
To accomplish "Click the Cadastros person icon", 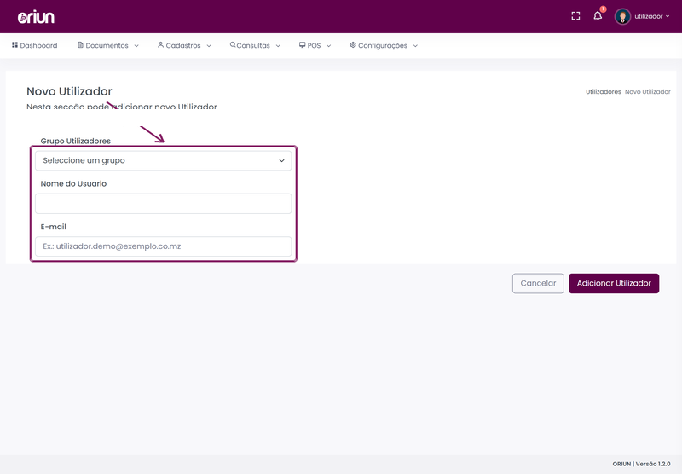I will [x=160, y=45].
